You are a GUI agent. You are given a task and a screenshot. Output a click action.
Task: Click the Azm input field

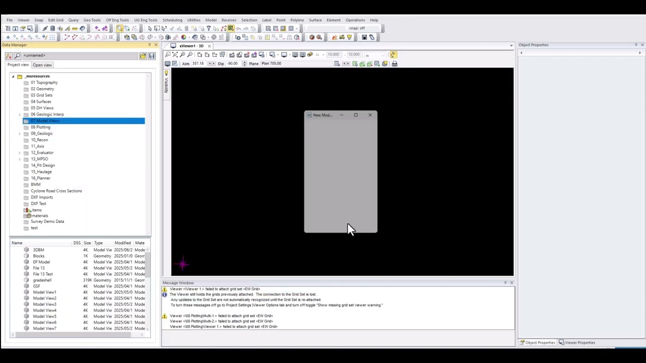[x=198, y=64]
